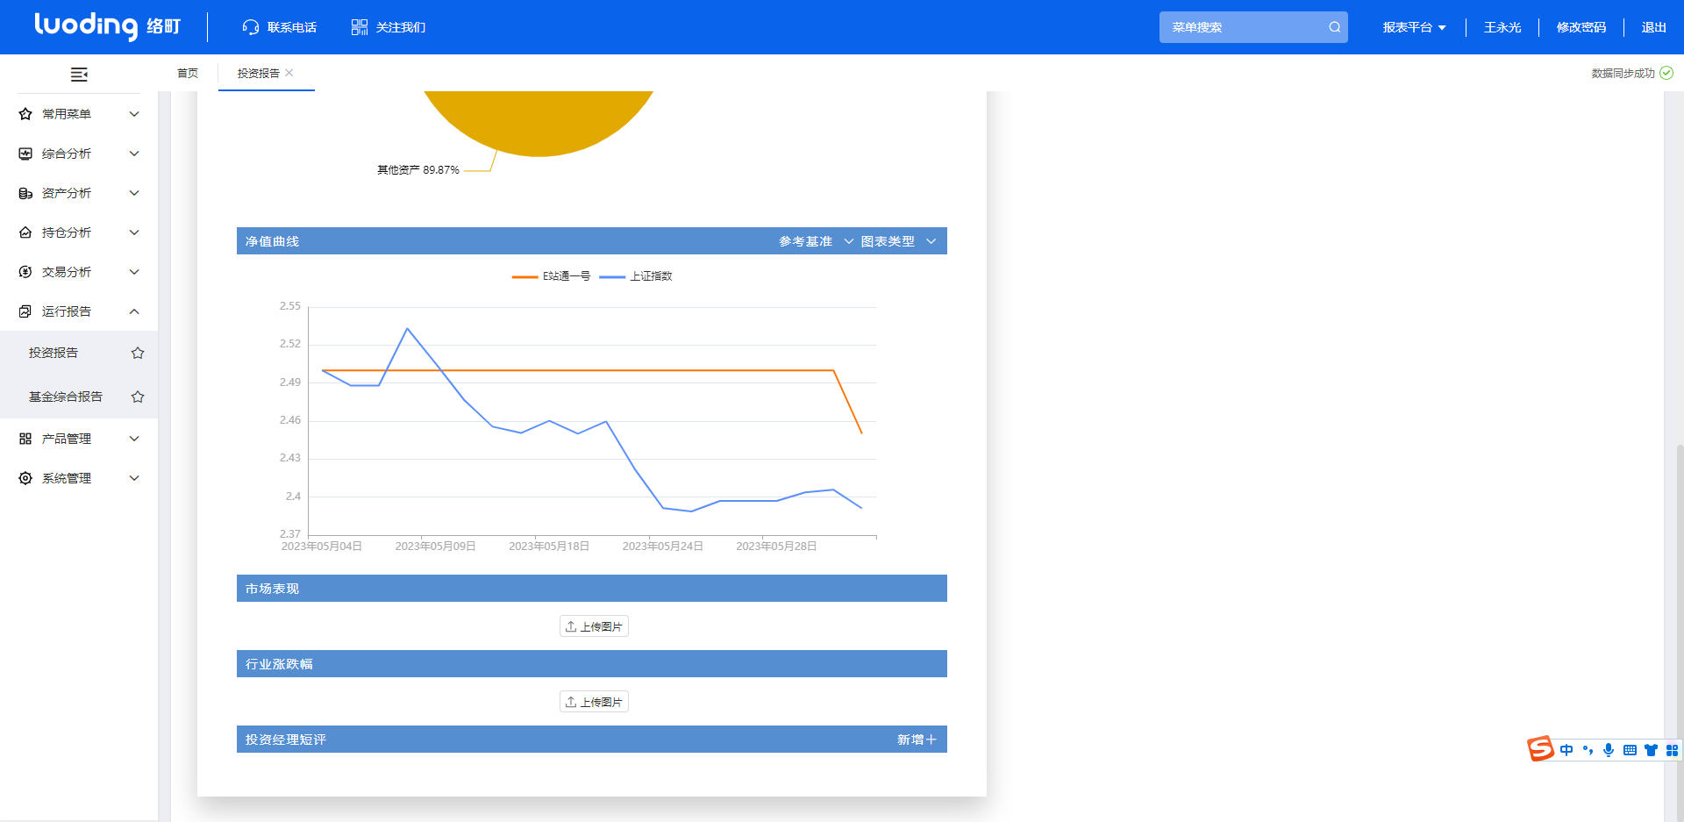Close the 投资报告 tab
This screenshot has height=822, width=1684.
pyautogui.click(x=289, y=73)
